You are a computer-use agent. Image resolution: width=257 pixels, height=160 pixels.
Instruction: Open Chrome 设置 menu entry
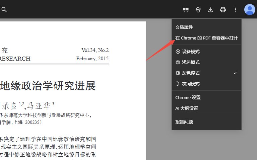206,98
